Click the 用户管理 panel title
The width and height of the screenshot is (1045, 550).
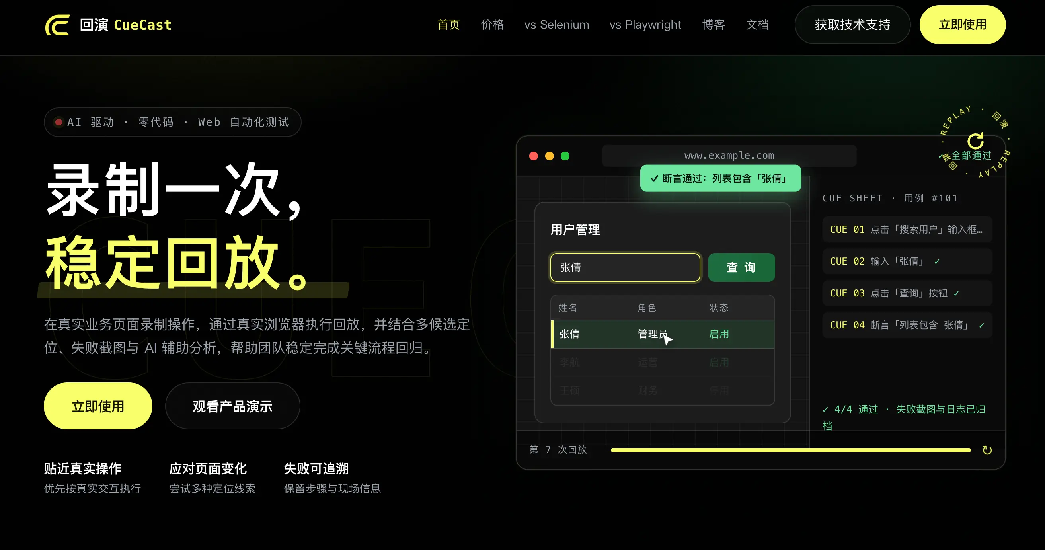pos(575,230)
